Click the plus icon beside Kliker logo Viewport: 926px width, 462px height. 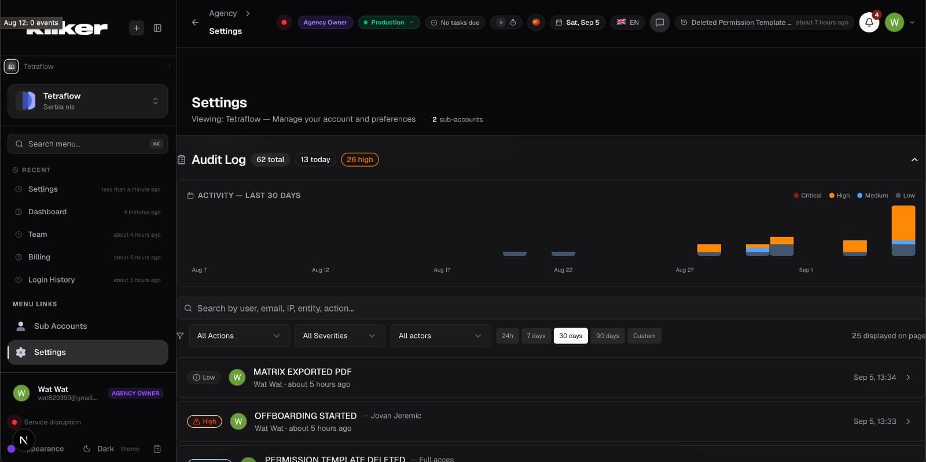pos(137,28)
